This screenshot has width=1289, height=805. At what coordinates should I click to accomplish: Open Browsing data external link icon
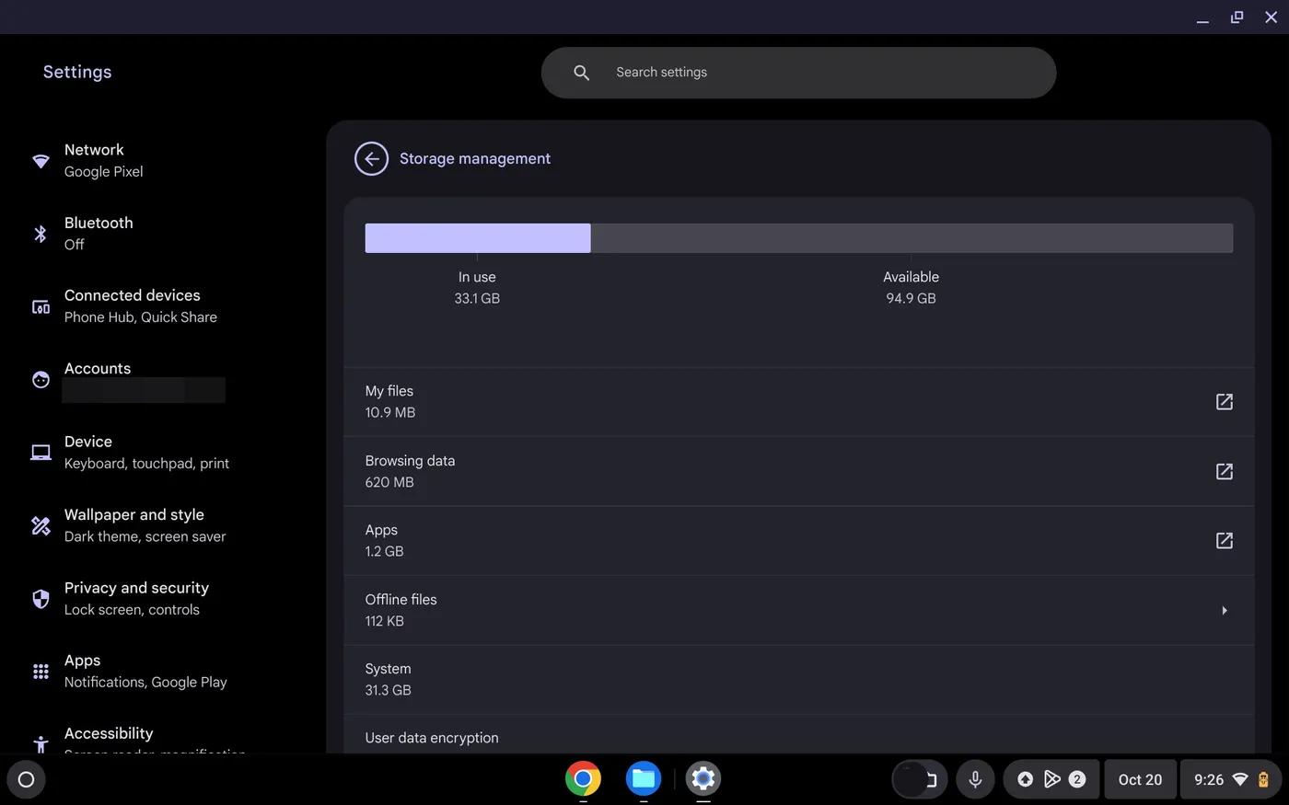coord(1224,471)
